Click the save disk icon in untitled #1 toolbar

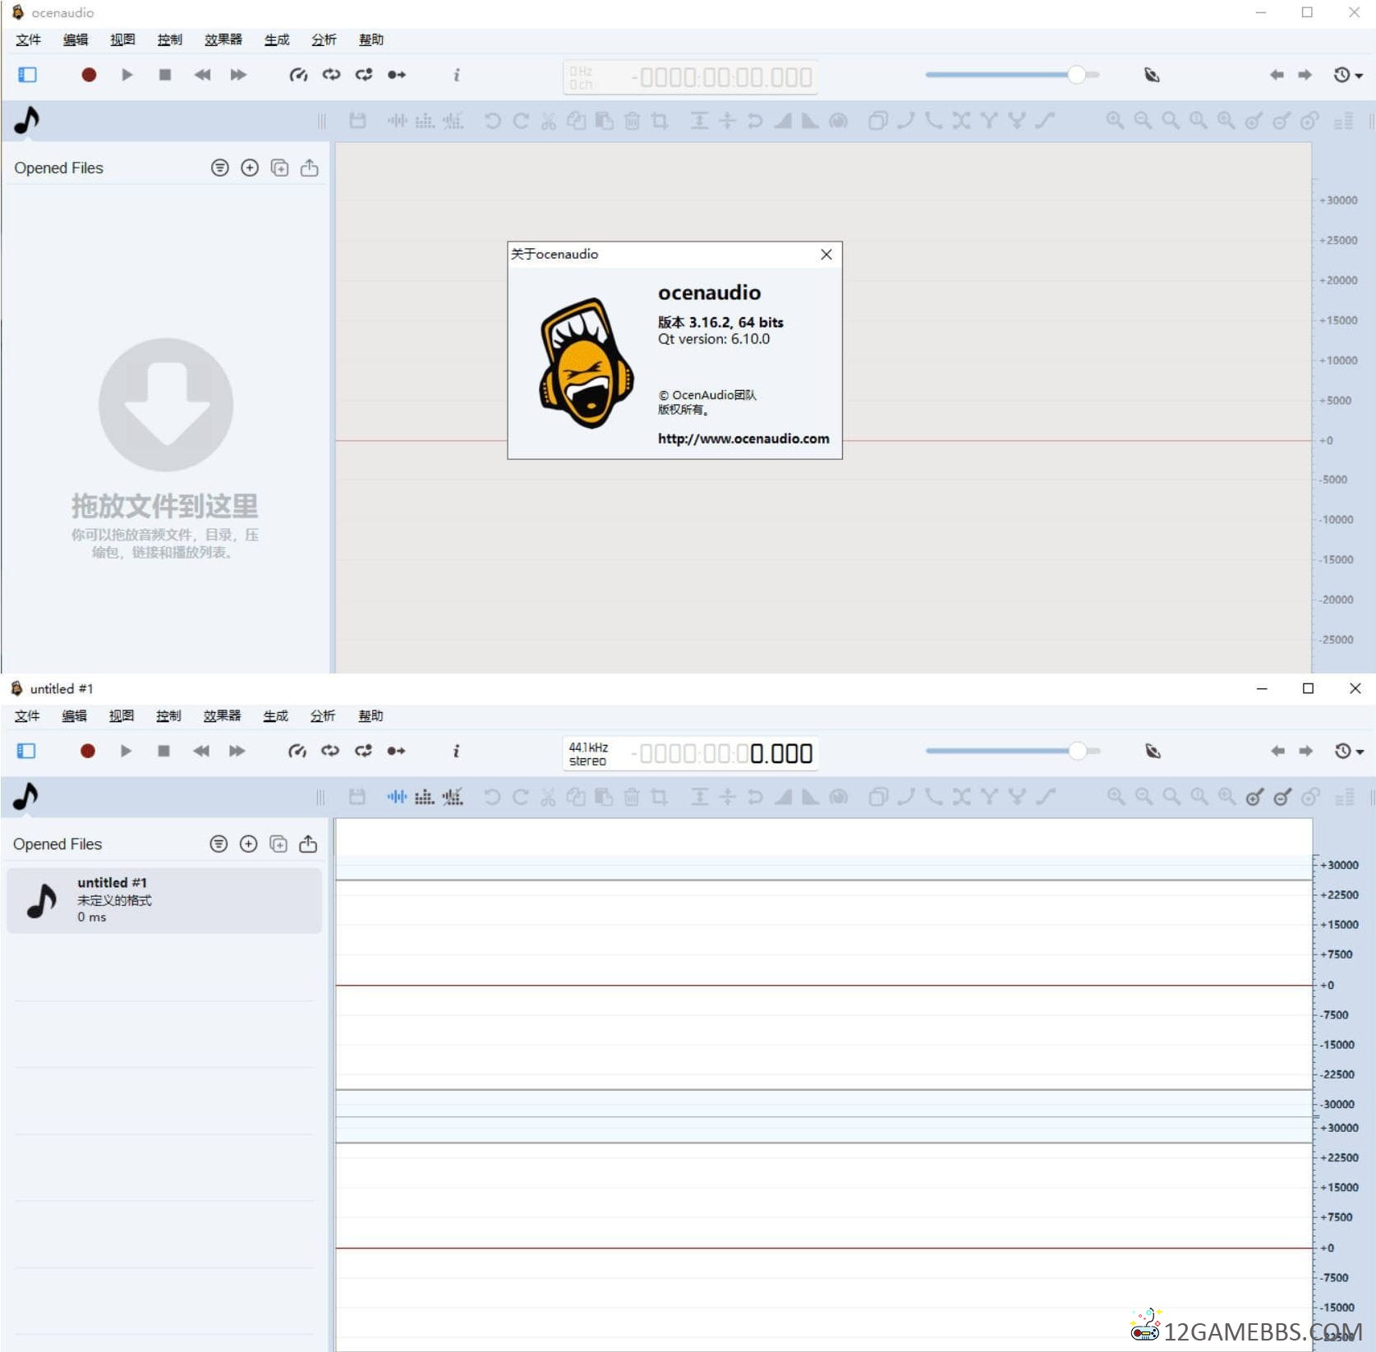coord(357,797)
